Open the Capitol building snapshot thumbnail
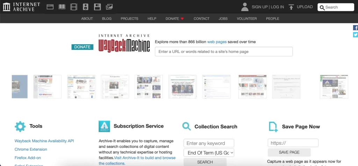Screen dimensions: 358x166 point(334,87)
